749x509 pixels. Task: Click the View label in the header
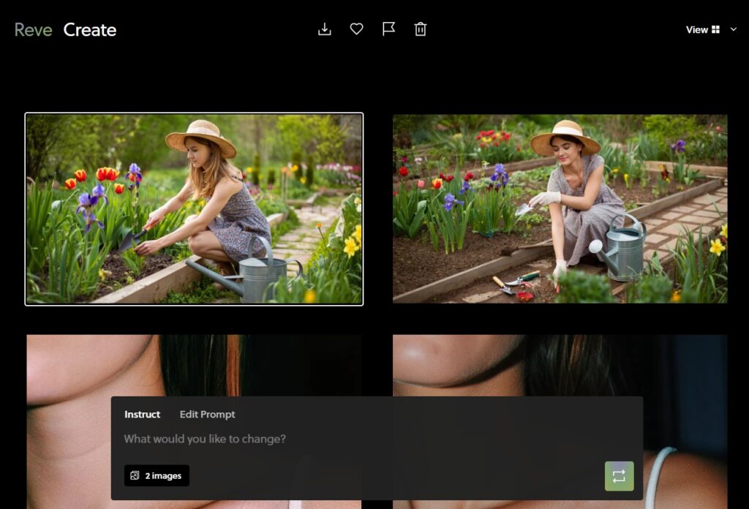click(696, 30)
